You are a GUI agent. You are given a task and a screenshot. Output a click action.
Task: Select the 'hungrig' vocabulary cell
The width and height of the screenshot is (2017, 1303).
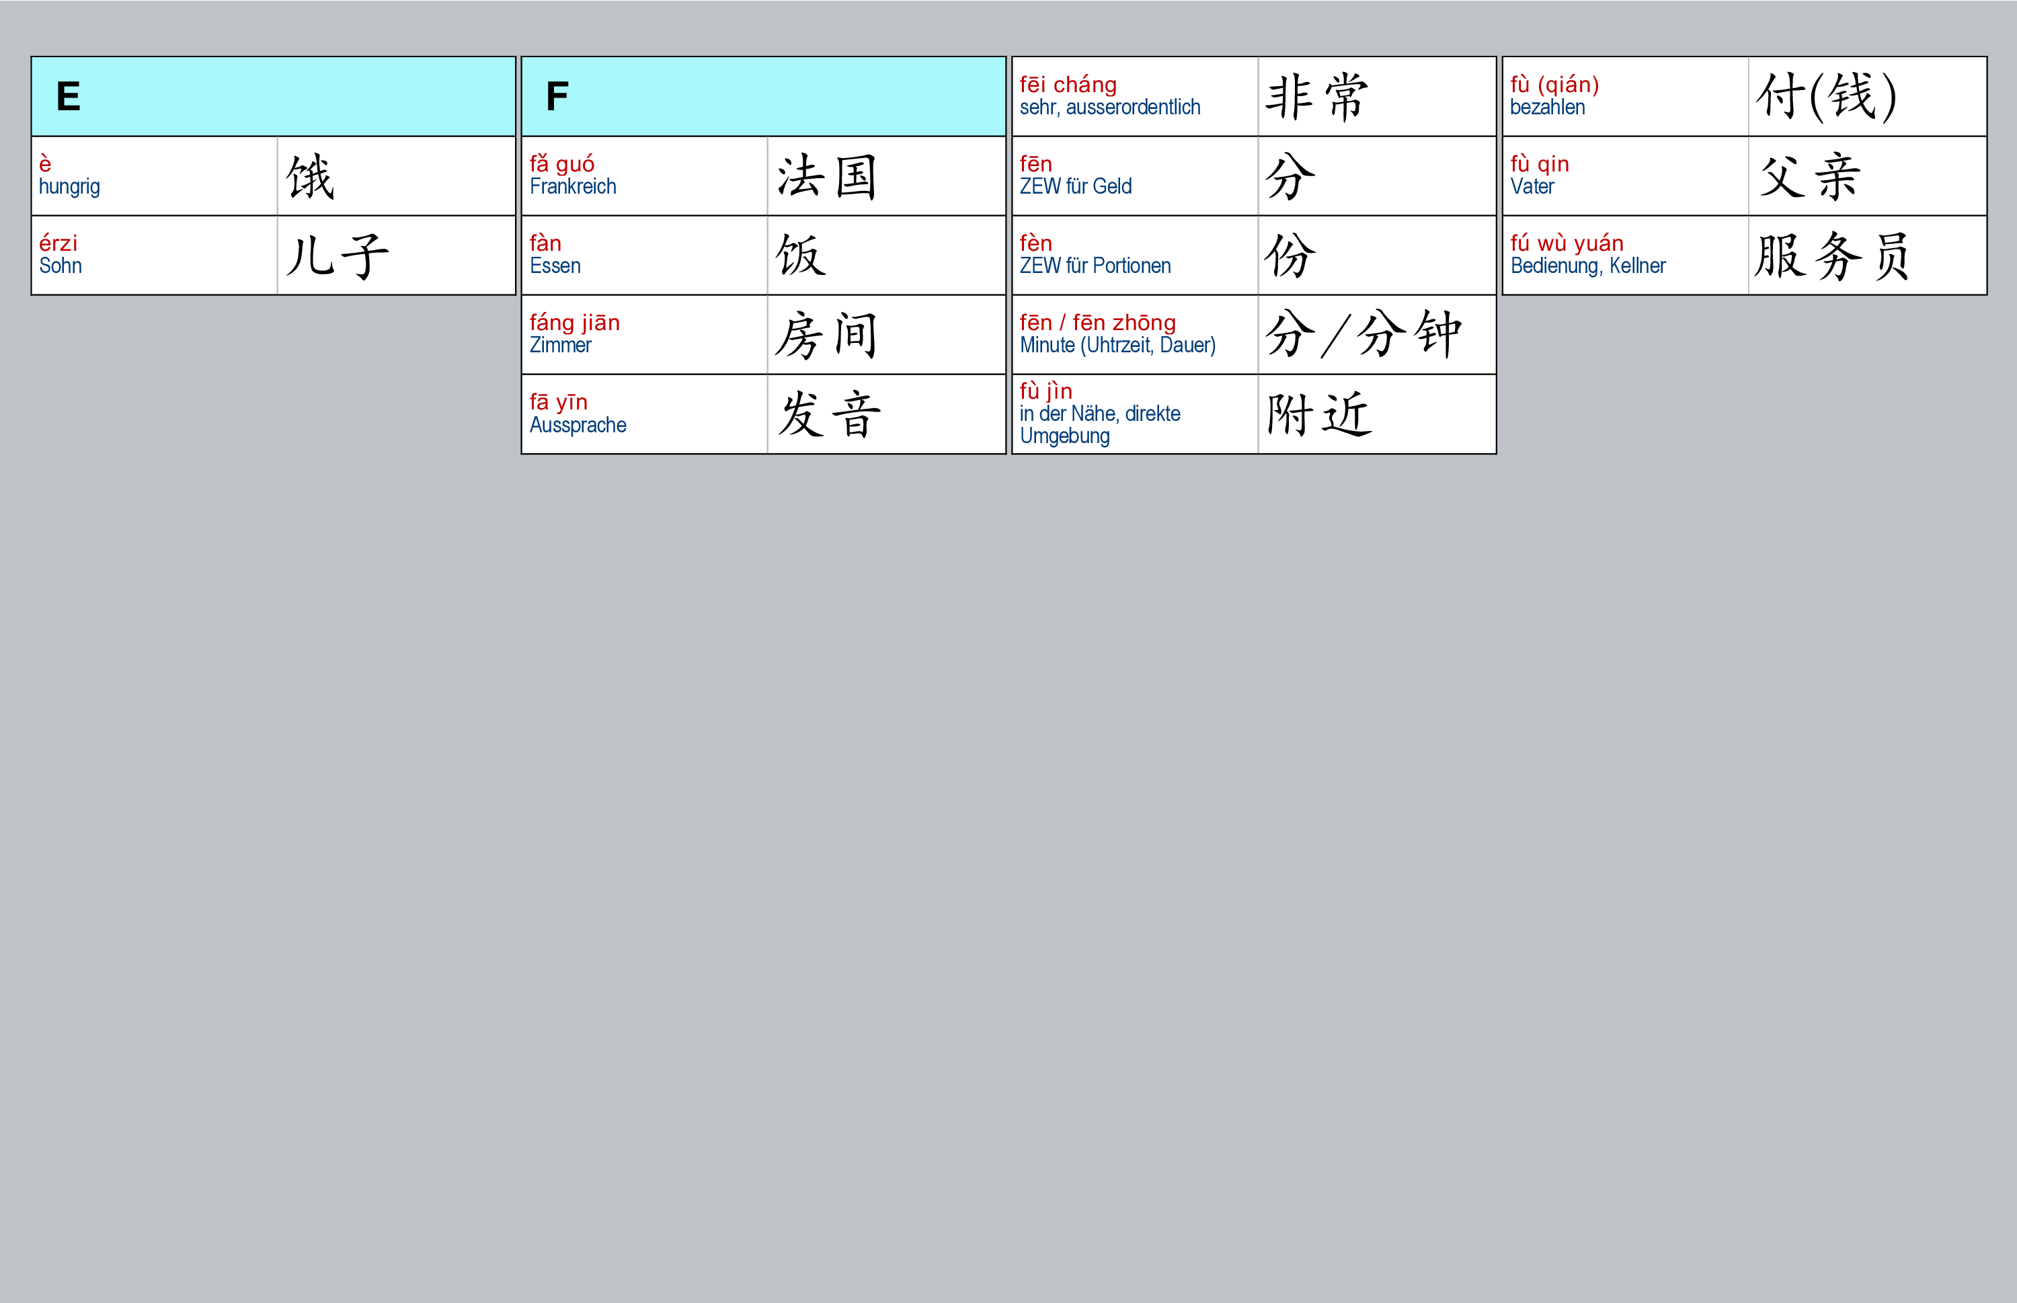(x=154, y=176)
